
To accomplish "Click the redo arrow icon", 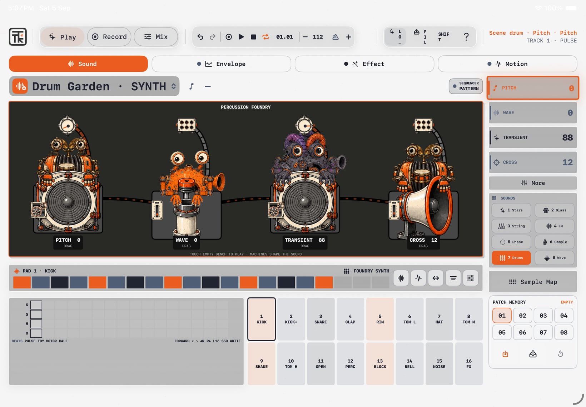I will click(x=213, y=37).
